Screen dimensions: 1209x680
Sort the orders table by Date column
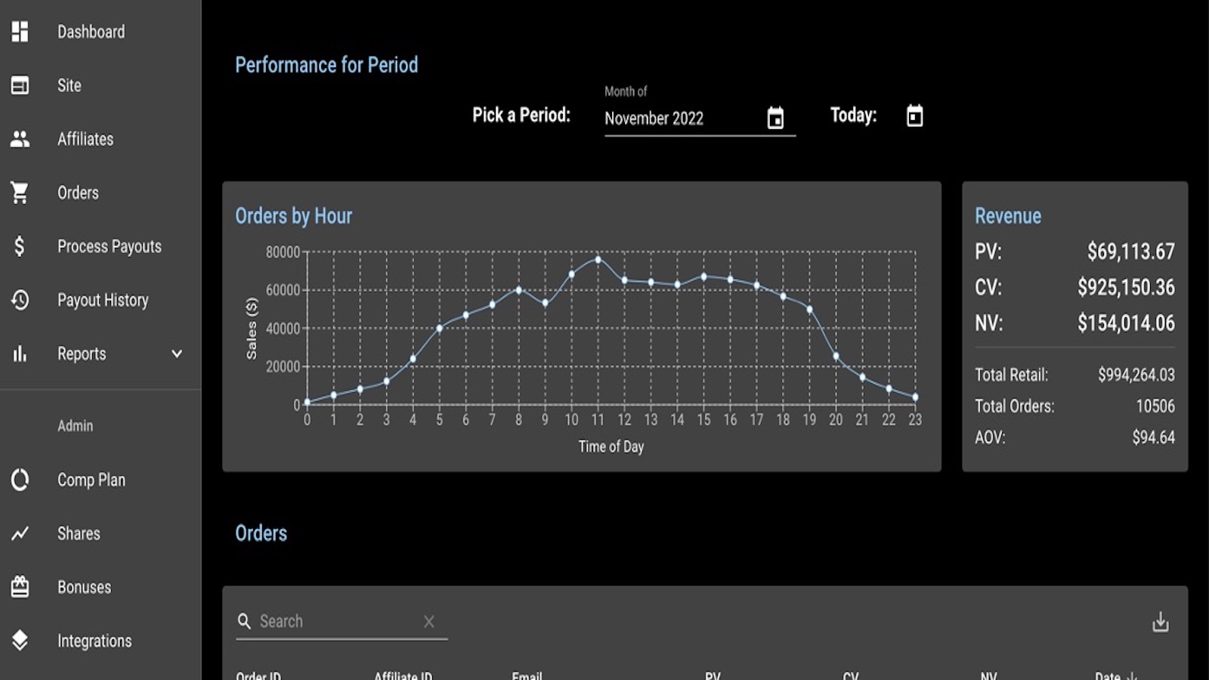[1117, 676]
